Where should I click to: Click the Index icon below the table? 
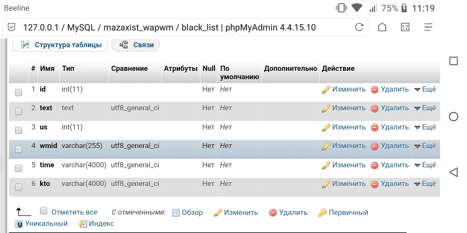click(83, 224)
